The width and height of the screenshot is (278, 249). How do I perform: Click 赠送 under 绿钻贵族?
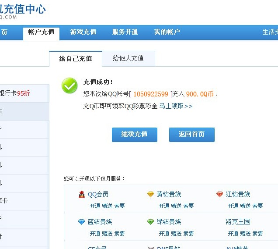coord(176,234)
